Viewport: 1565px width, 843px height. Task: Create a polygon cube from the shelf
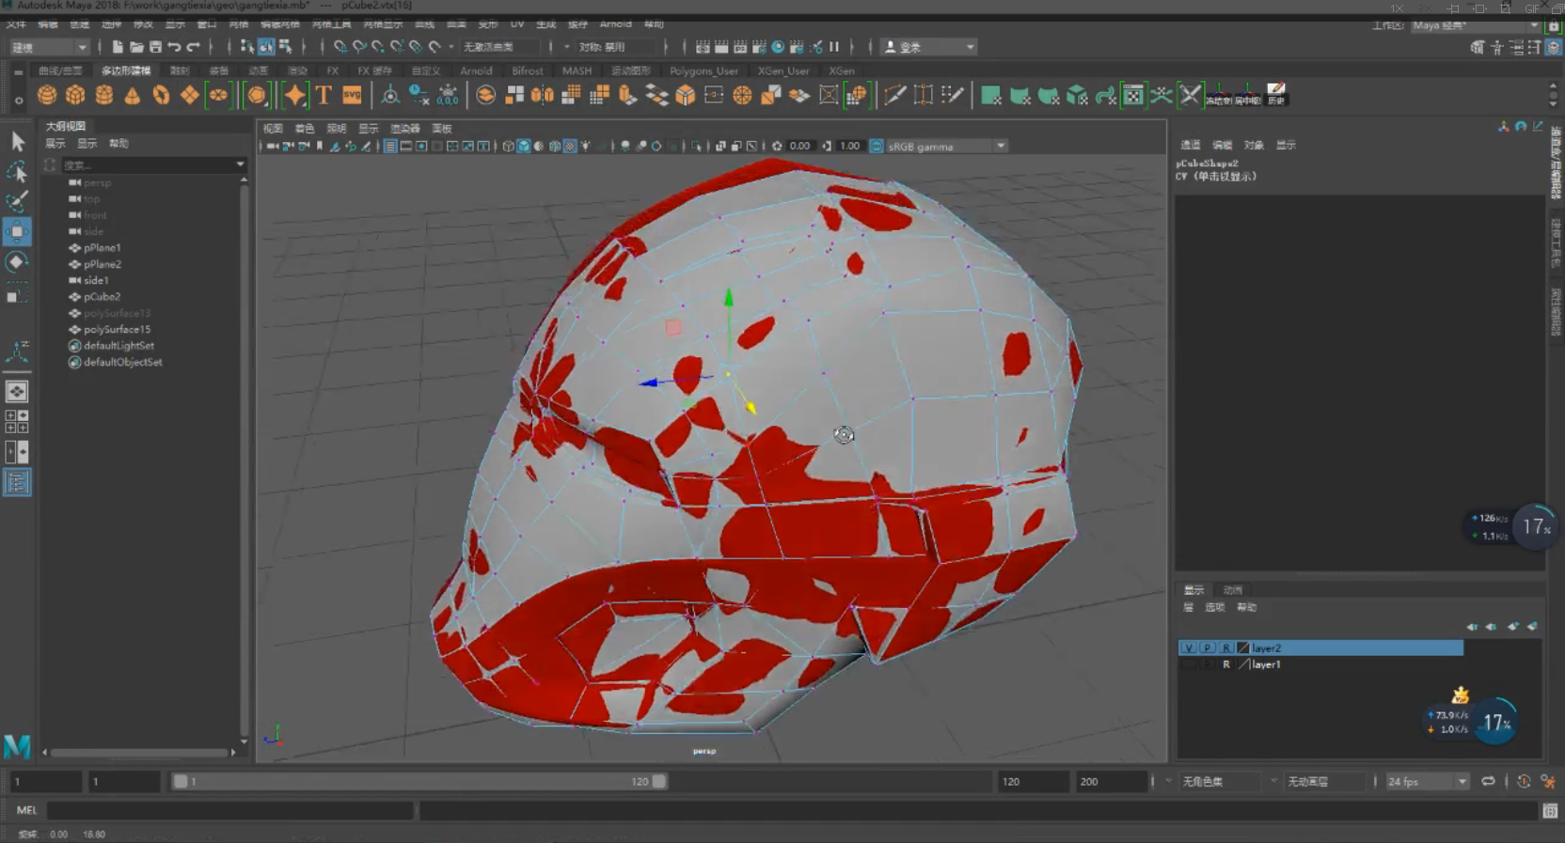click(x=75, y=95)
